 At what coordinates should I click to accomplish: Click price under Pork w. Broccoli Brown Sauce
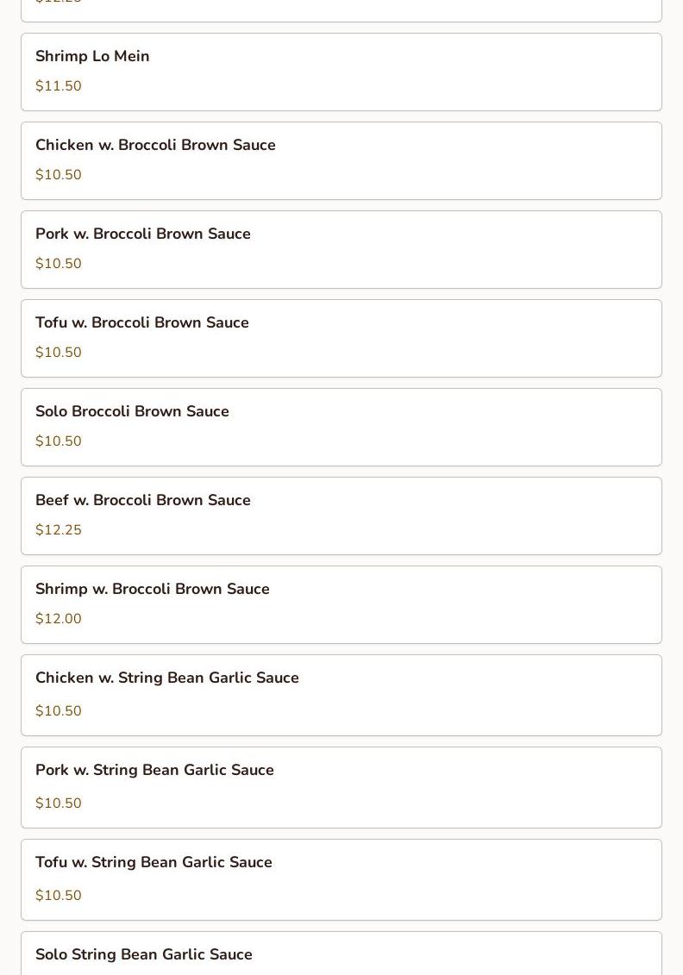tap(59, 264)
